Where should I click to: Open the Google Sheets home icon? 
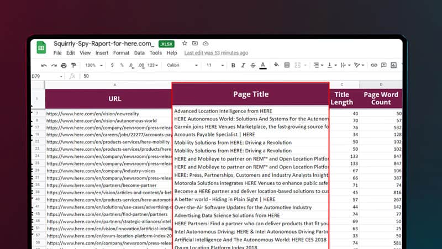tap(41, 47)
